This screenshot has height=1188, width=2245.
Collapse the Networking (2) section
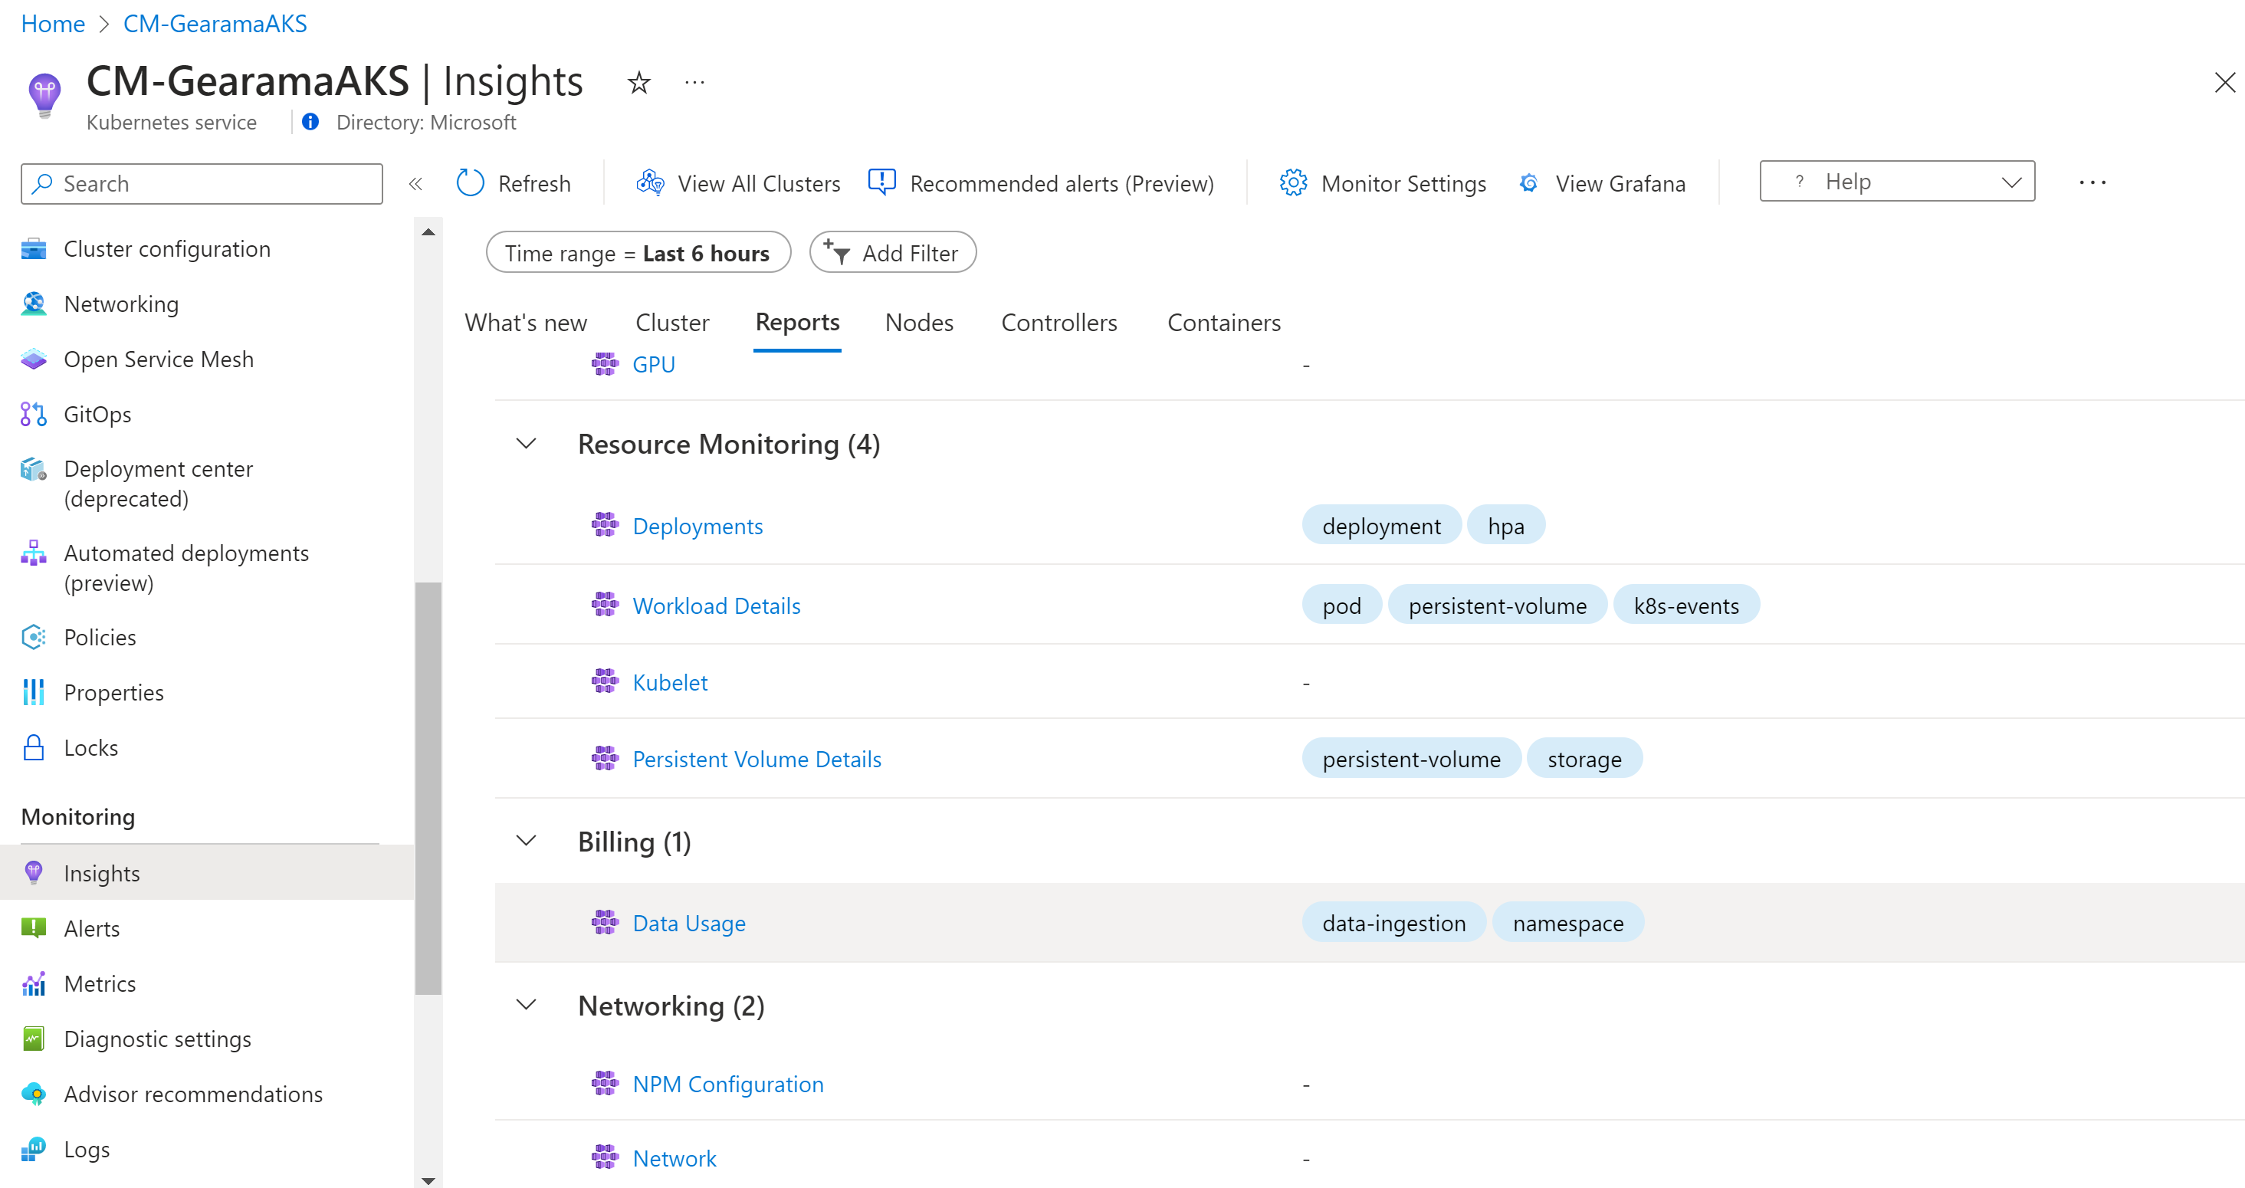526,1005
